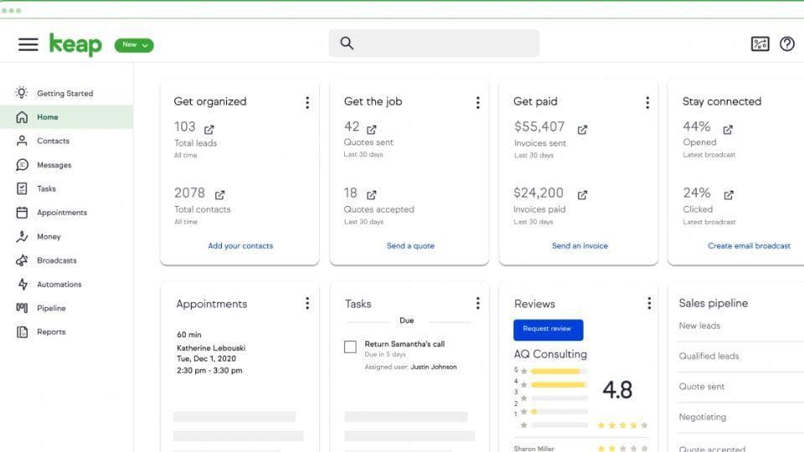The image size is (804, 452).
Task: Check the Return Samantha's call task
Action: coord(350,347)
